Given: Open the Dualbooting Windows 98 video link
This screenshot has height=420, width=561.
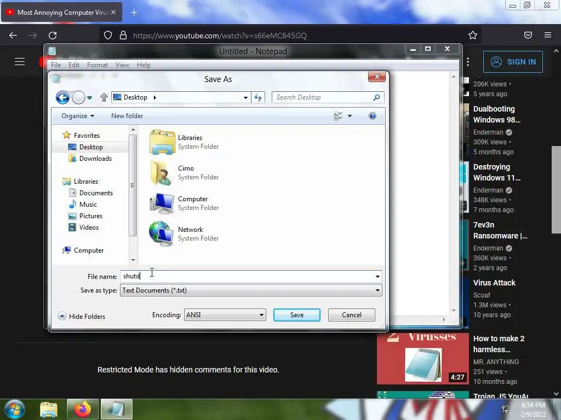Looking at the screenshot, I should 496,114.
